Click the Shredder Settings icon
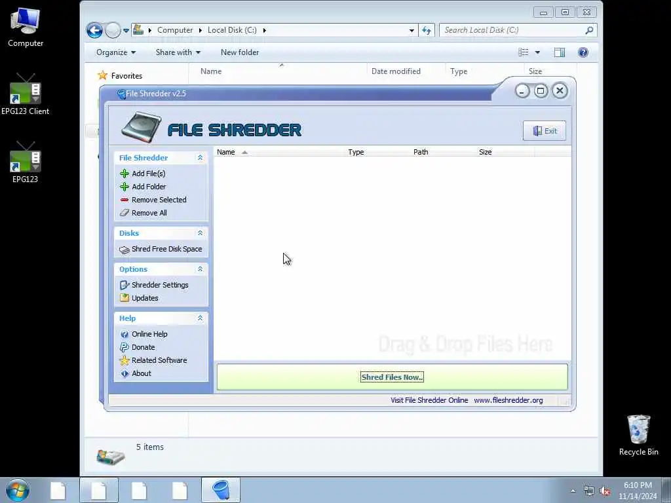The image size is (671, 503). click(125, 286)
